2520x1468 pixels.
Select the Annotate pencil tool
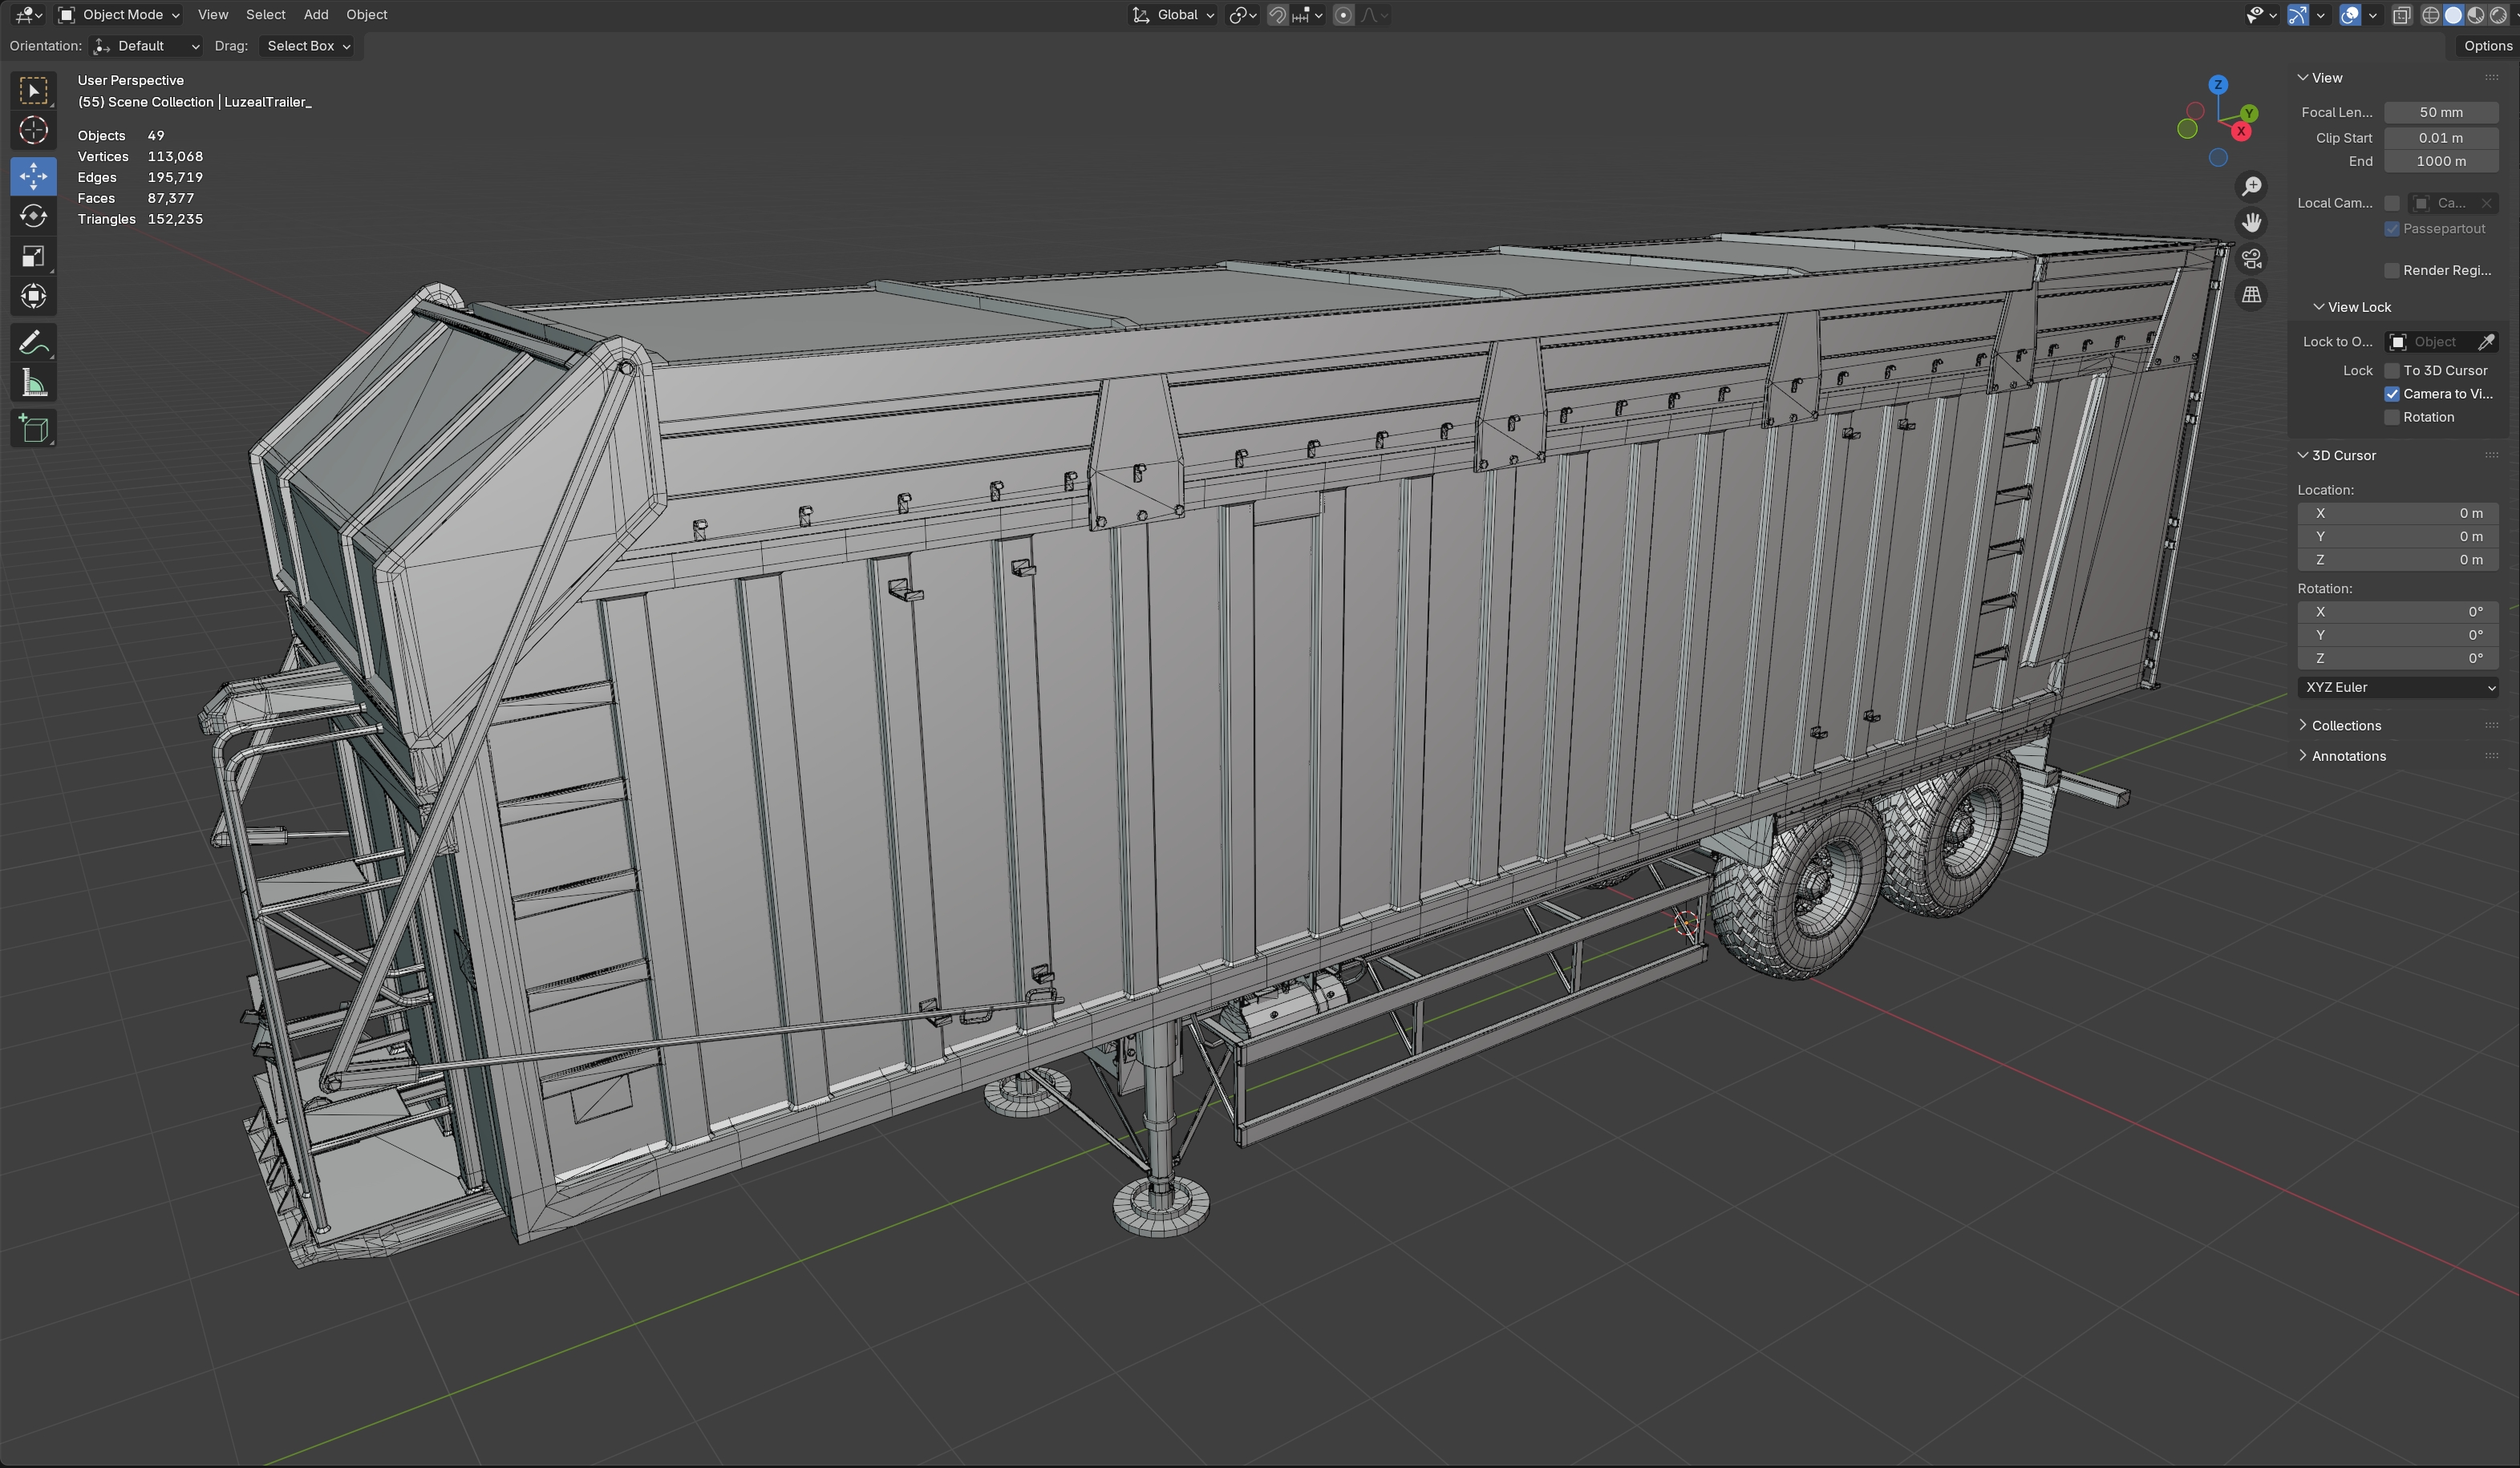33,343
